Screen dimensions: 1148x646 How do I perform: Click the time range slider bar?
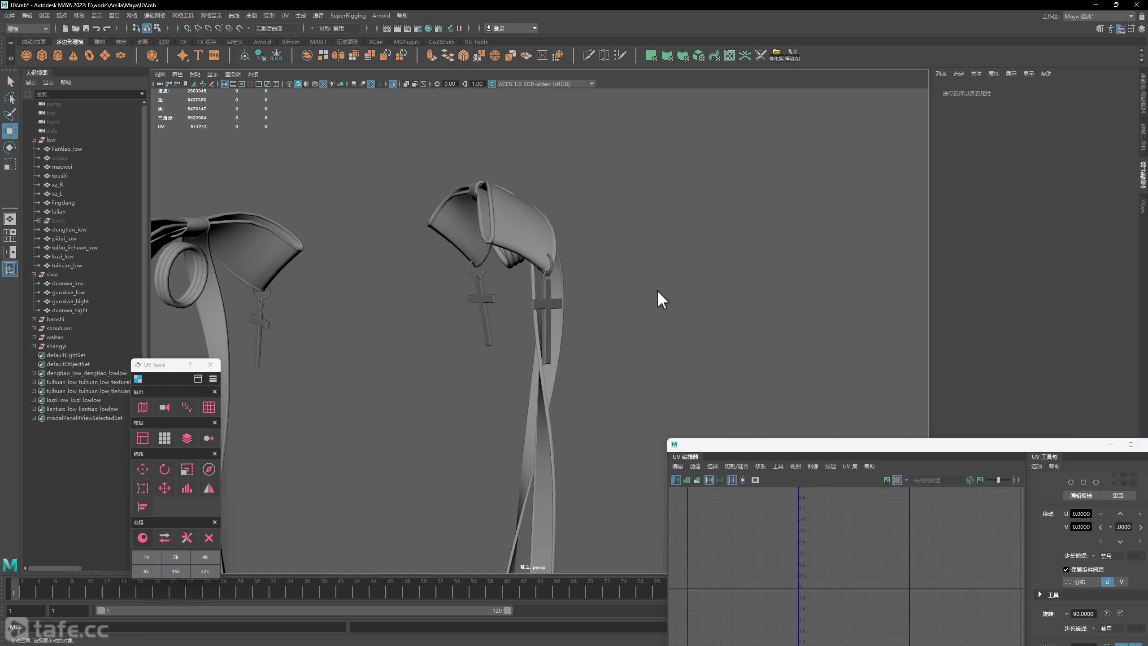point(304,611)
